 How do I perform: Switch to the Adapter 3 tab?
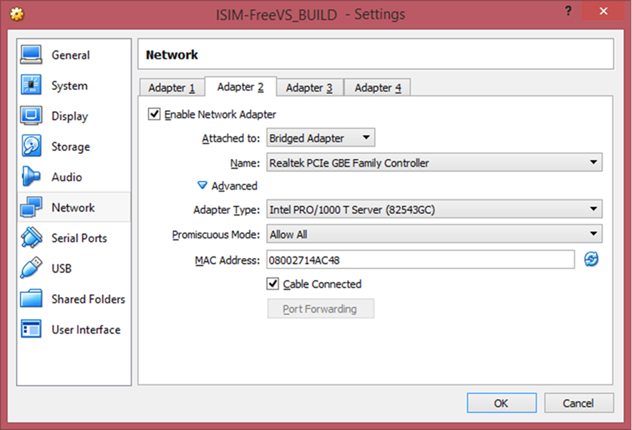pyautogui.click(x=309, y=88)
